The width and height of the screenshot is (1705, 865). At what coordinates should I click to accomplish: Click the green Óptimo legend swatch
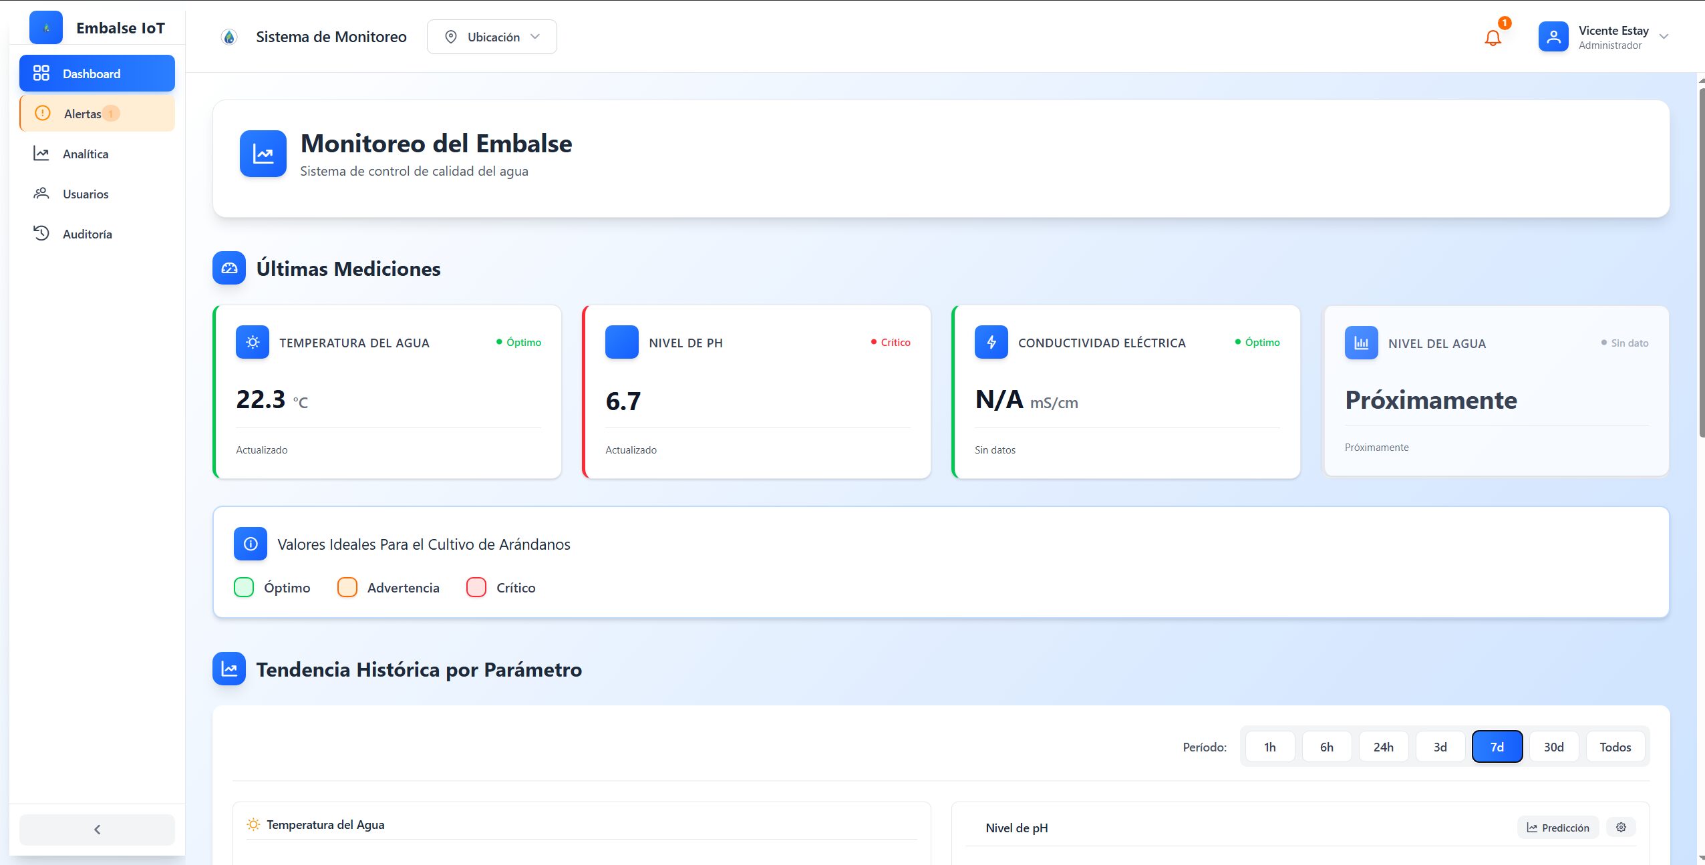click(244, 587)
